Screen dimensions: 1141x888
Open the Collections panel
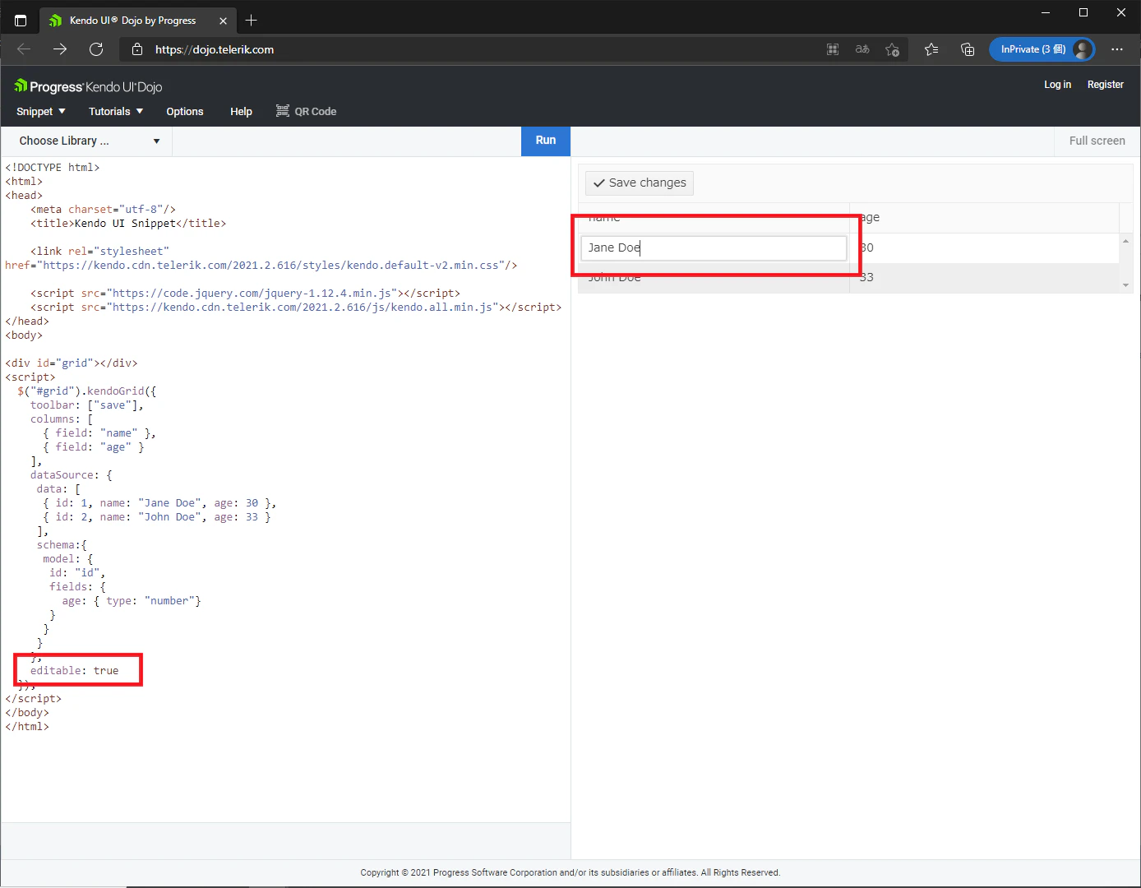pos(968,49)
